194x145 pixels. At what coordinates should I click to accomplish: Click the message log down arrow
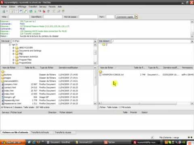(x=192, y=36)
